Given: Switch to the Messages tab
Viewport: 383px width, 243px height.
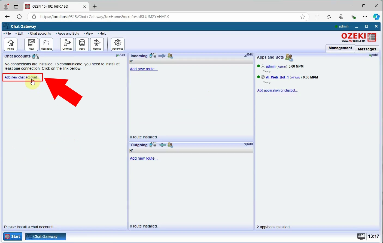Looking at the screenshot, I should tap(367, 49).
